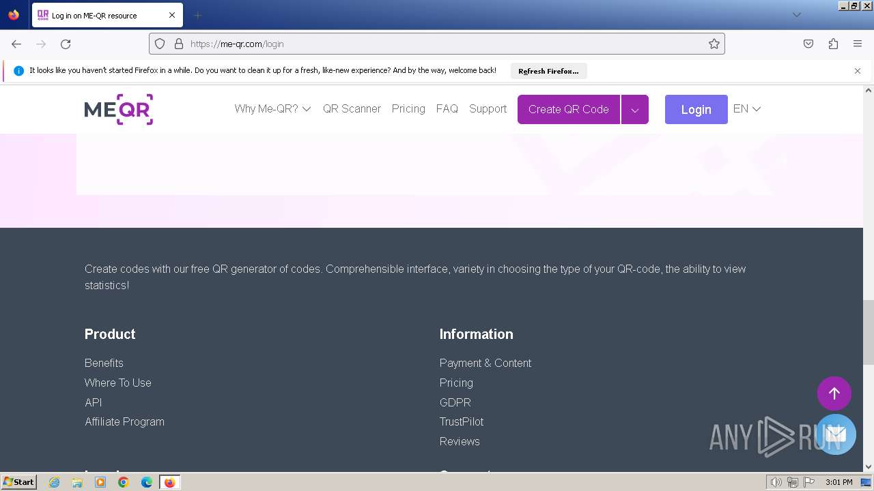Click the Create QR Code button
Screen dimensions: 874x491
(569, 109)
